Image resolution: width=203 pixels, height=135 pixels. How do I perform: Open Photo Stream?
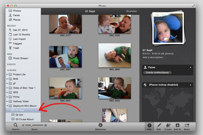click(x=21, y=58)
